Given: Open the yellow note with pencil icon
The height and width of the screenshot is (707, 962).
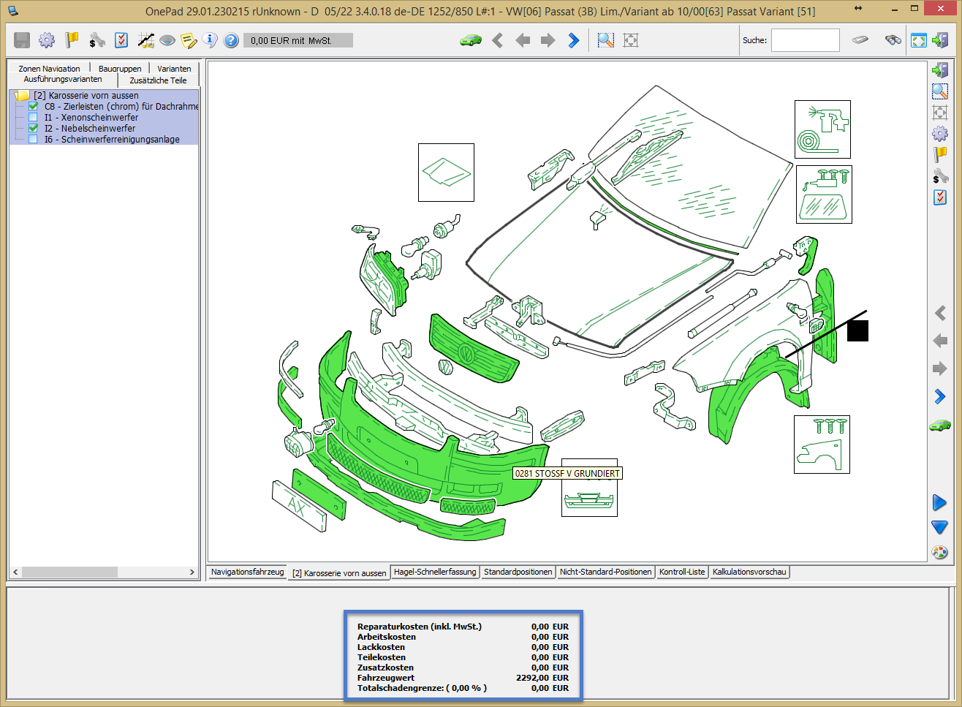Looking at the screenshot, I should pos(189,40).
